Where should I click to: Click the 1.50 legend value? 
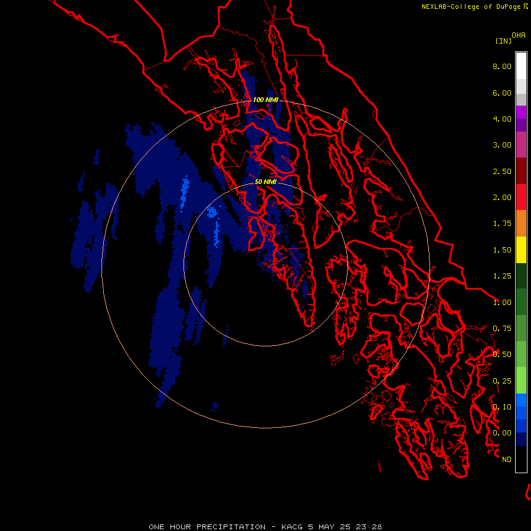pos(502,250)
